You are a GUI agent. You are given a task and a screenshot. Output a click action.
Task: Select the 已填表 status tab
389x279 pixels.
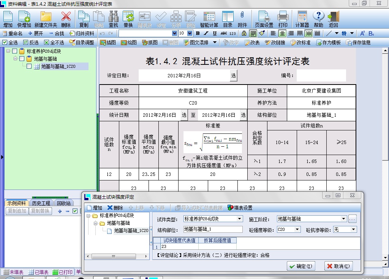[x=39, y=272]
